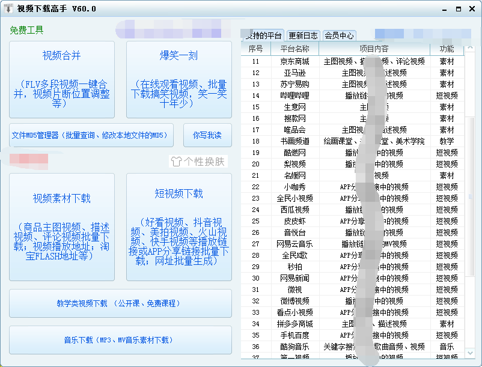Image resolution: width=482 pixels, height=367 pixels.
Task: Select 唯品会 row
Action: click(x=353, y=130)
